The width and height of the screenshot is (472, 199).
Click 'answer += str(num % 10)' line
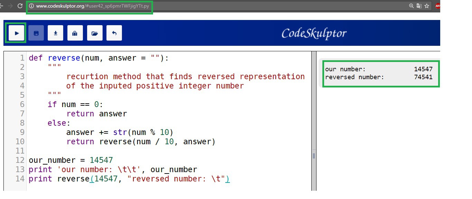click(120, 132)
